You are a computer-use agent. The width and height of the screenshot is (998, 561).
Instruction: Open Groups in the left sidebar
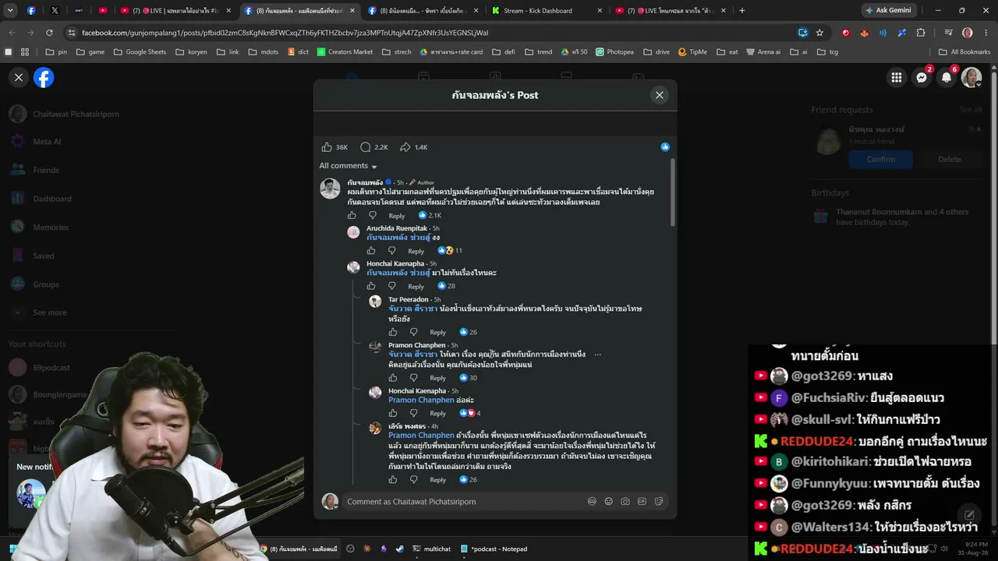point(45,284)
